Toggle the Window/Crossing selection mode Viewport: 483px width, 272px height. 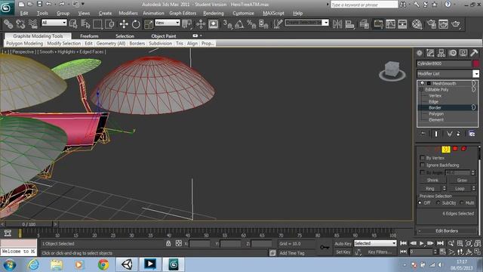click(x=109, y=23)
